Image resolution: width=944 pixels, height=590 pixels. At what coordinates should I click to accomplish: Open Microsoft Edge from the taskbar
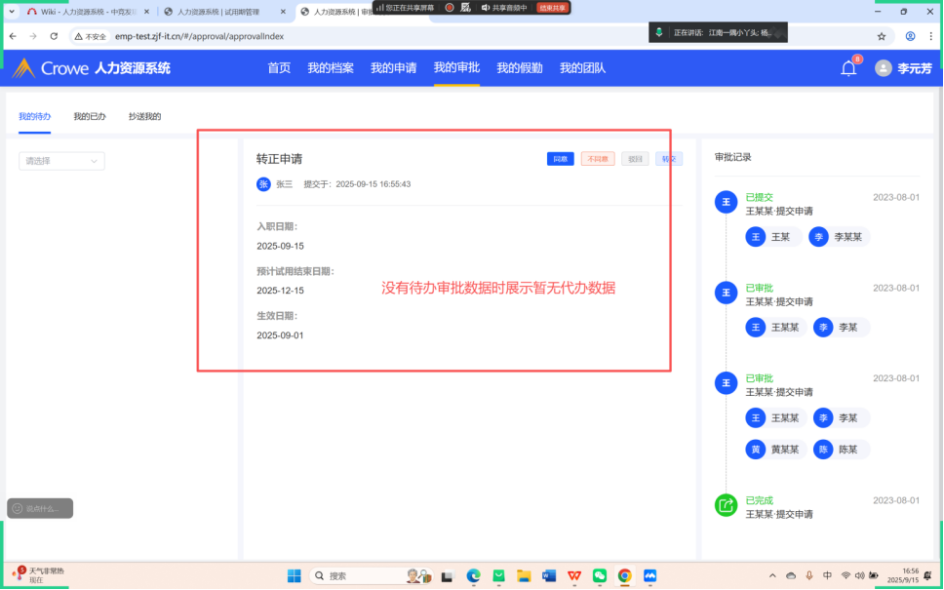(474, 575)
